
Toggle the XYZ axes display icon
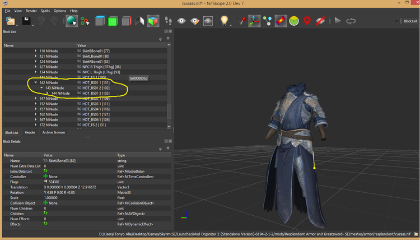point(254,21)
